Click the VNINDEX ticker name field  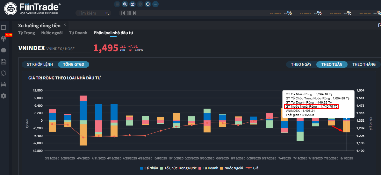[x=32, y=48]
